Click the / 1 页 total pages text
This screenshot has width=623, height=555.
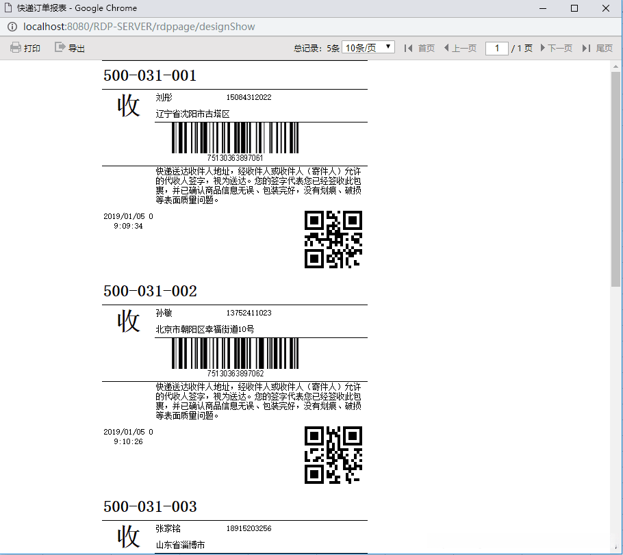(x=522, y=48)
